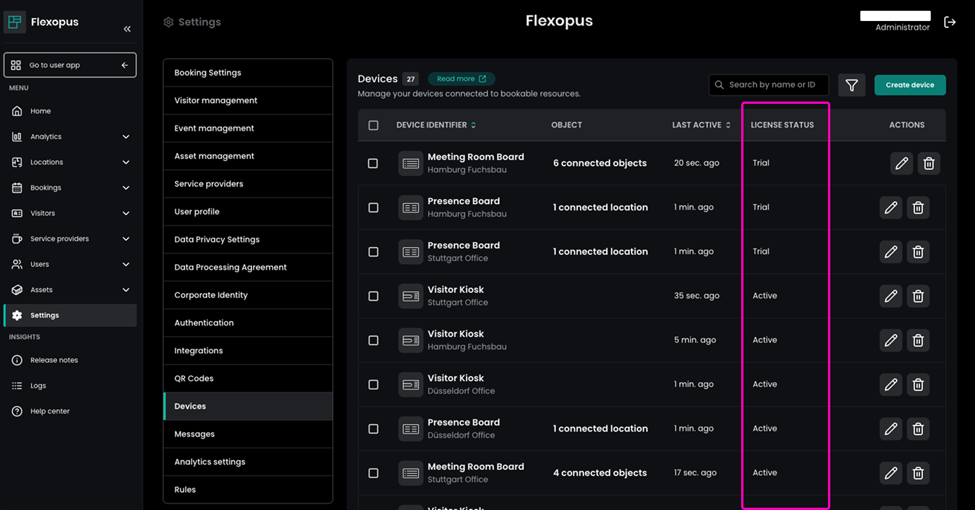Click the 4 connected objects text
The image size is (975, 510).
click(x=600, y=473)
